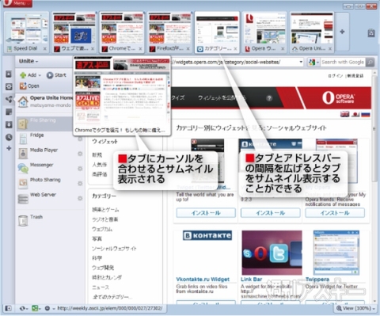
Task: Switch to the ウェブで tab
Action: point(73,32)
